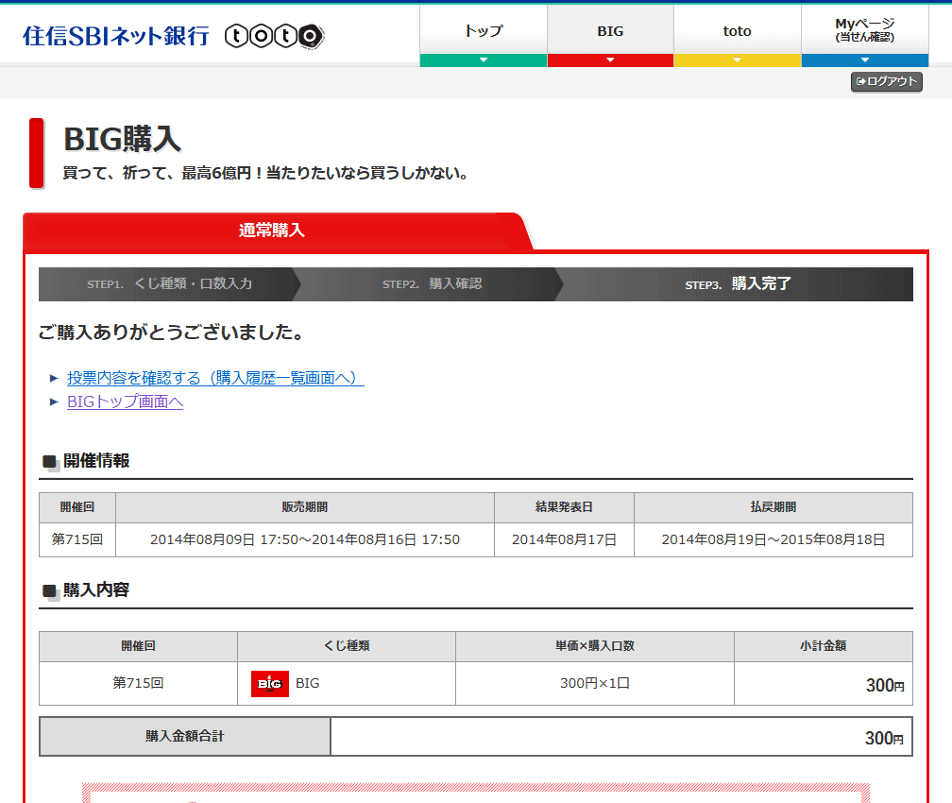Image resolution: width=952 pixels, height=803 pixels.
Task: Open 投票内容を確認する purchase history link
Action: (215, 378)
